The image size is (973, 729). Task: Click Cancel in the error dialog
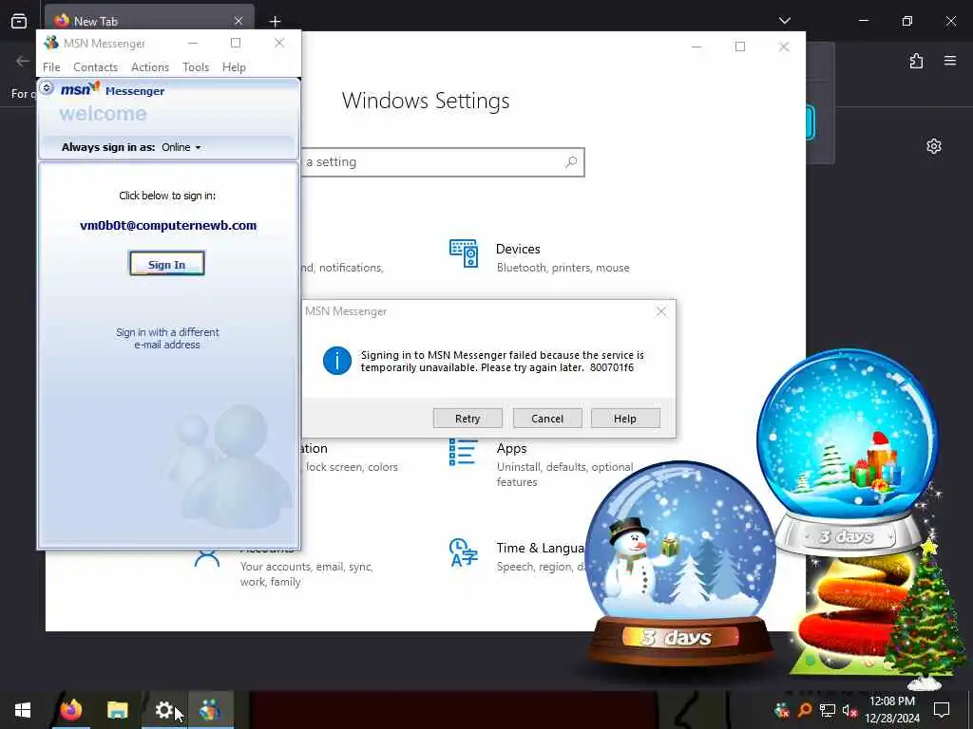tap(547, 419)
